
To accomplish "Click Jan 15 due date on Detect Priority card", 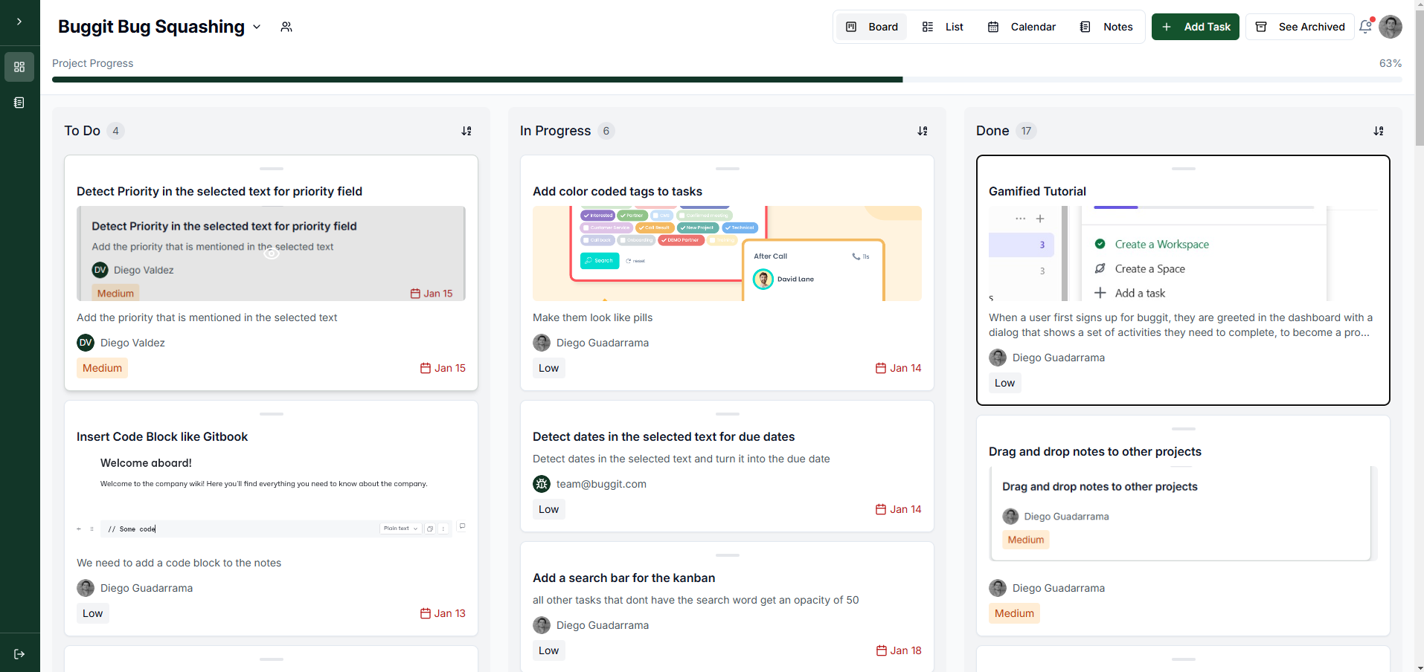I will point(443,368).
